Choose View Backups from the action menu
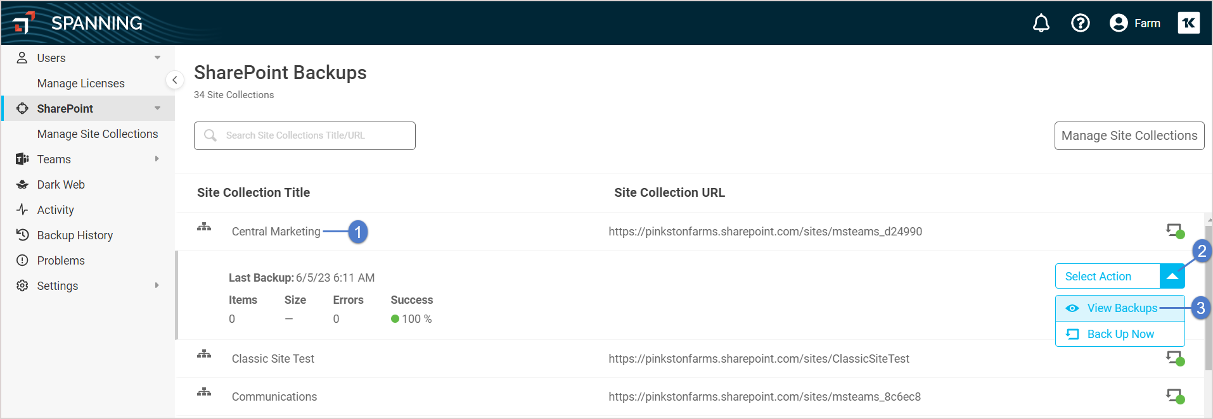Image resolution: width=1213 pixels, height=419 pixels. coord(1120,308)
